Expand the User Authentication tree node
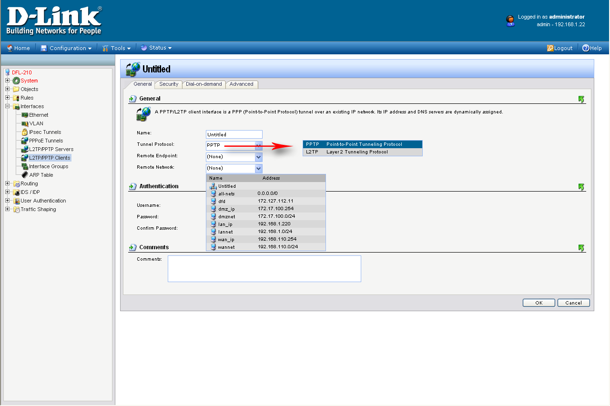Viewport: 610px width, 406px height. click(x=8, y=201)
